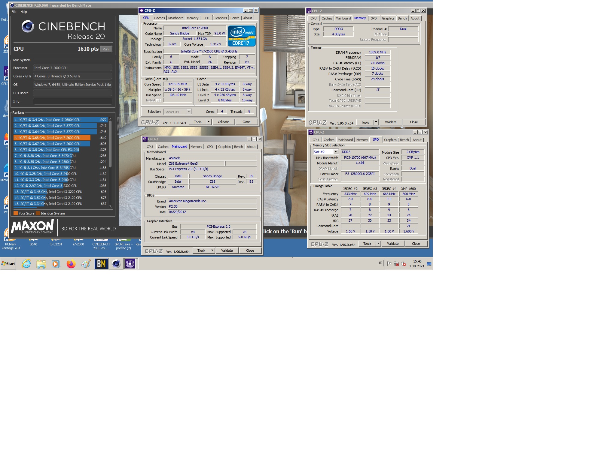This screenshot has height=450, width=601.
Task: Open the Help menu in Cinebench
Action: (x=24, y=12)
